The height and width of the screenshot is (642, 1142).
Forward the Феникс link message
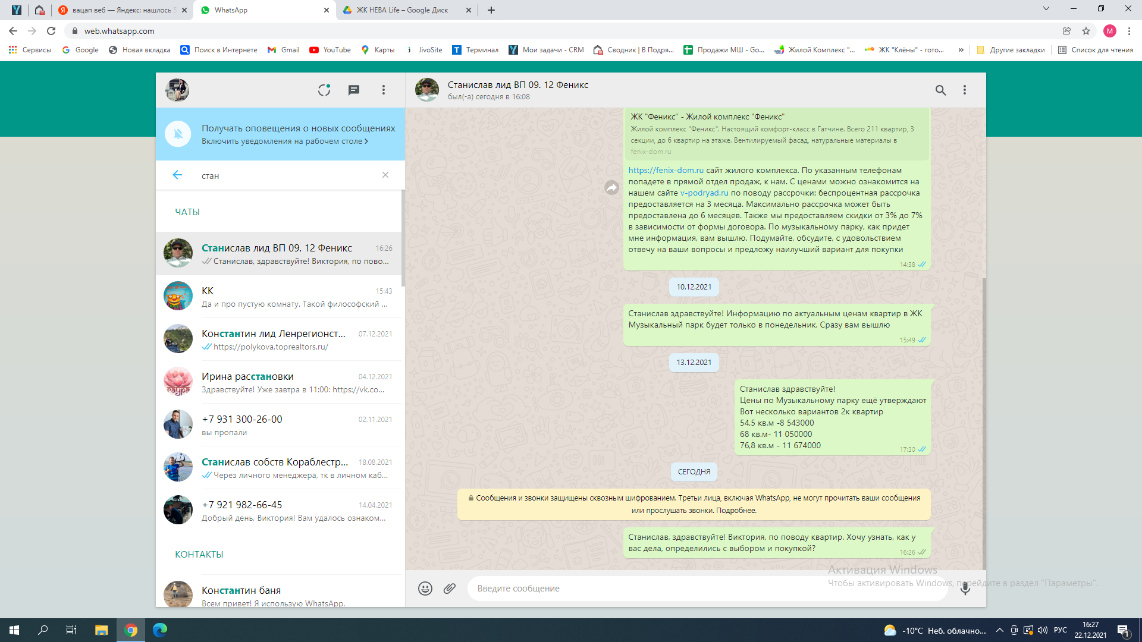click(611, 188)
